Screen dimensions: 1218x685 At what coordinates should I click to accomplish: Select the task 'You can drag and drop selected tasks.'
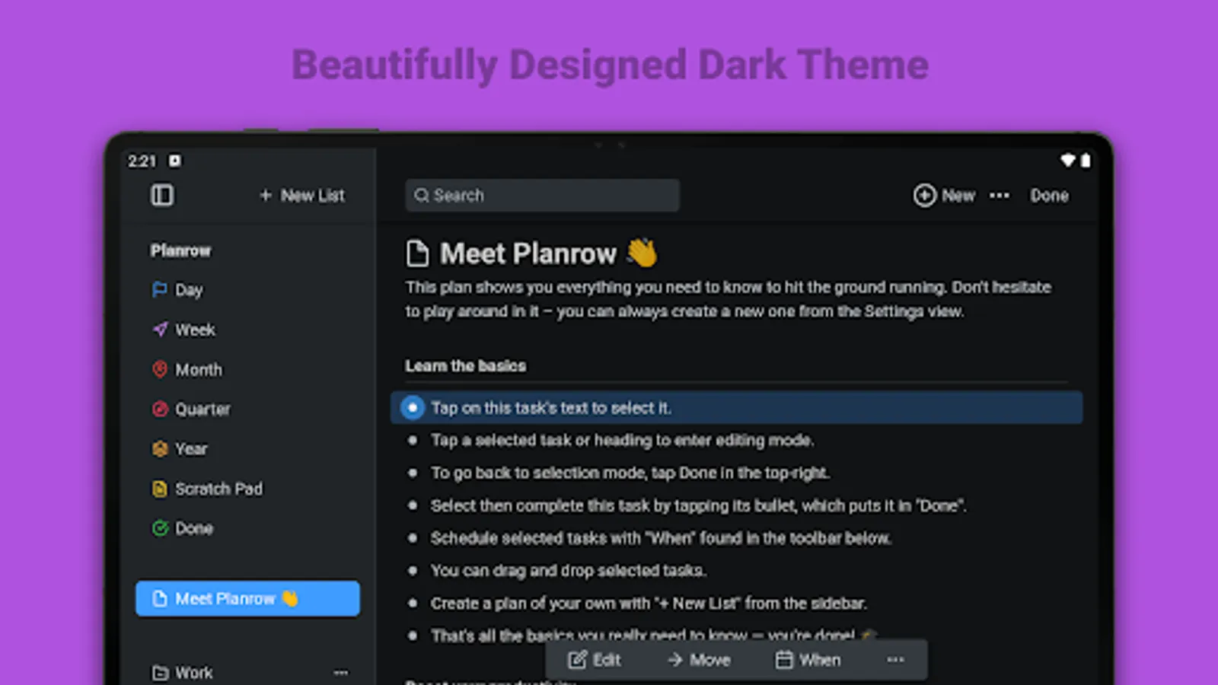coord(569,571)
